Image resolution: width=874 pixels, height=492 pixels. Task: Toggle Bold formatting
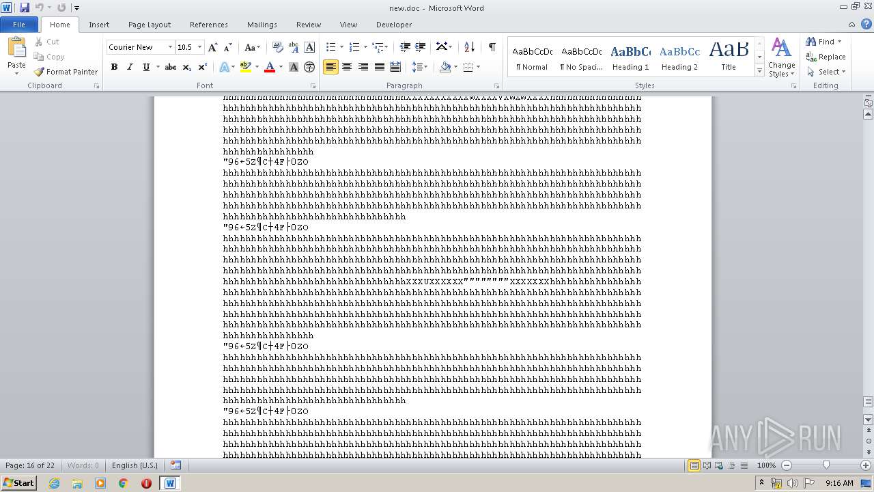coord(114,67)
